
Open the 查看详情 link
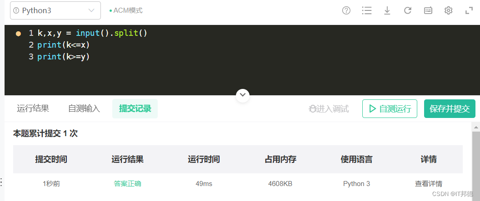pyautogui.click(x=428, y=184)
